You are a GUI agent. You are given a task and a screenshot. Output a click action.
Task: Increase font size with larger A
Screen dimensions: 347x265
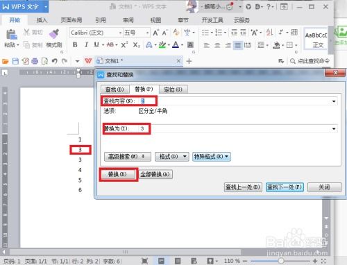pos(155,33)
